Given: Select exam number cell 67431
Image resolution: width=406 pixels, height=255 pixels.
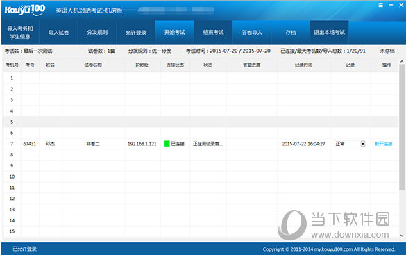Looking at the screenshot, I should tap(30, 144).
